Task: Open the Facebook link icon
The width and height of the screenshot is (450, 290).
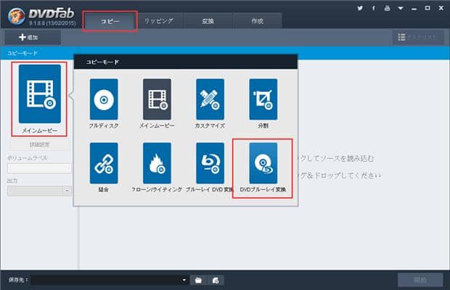Action: click(373, 8)
